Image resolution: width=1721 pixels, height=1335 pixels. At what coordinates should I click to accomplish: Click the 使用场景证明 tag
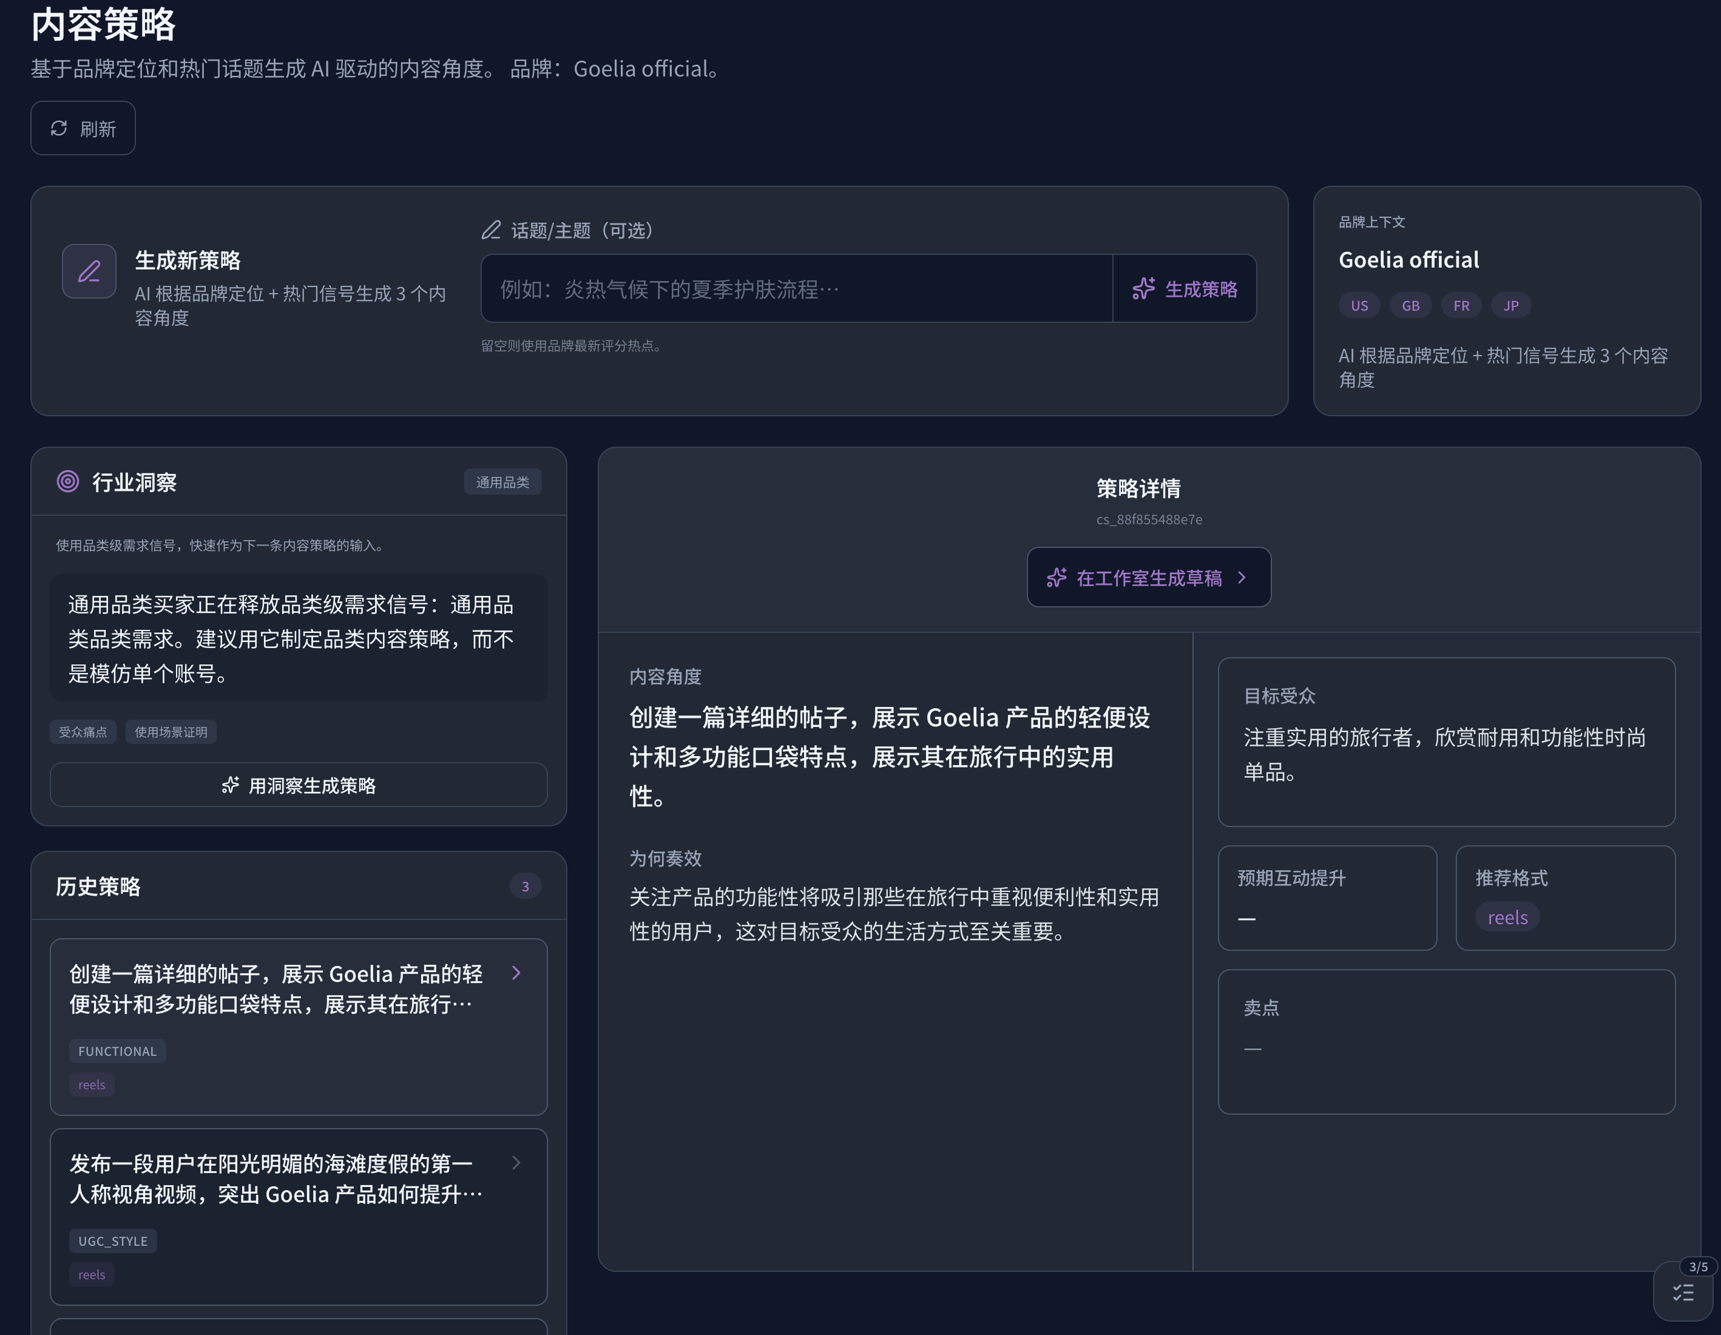(x=171, y=732)
